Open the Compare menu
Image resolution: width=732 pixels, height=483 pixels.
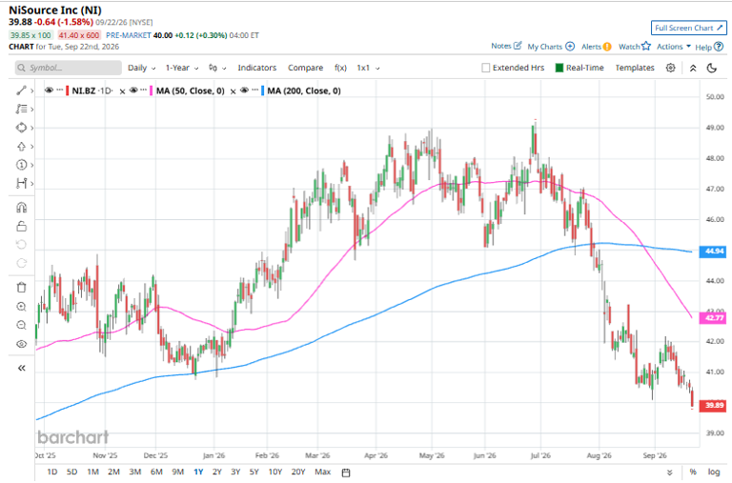point(305,69)
